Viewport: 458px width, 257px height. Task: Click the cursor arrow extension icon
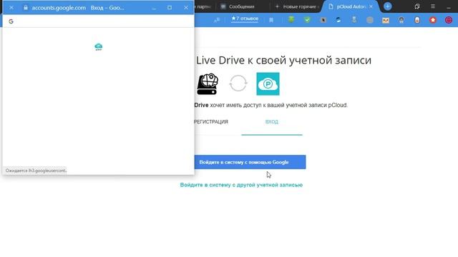tap(323, 20)
